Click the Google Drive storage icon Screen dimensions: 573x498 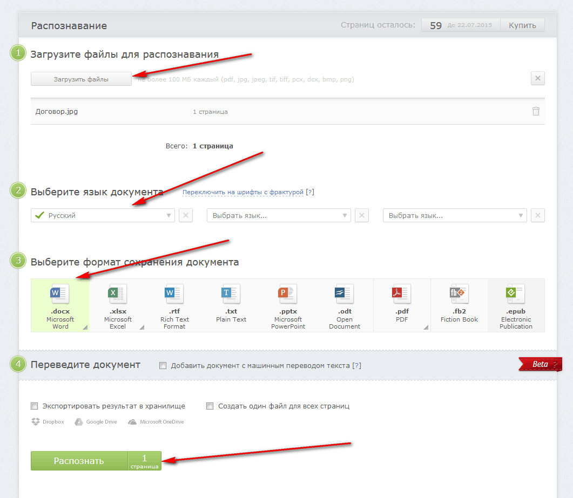[78, 422]
